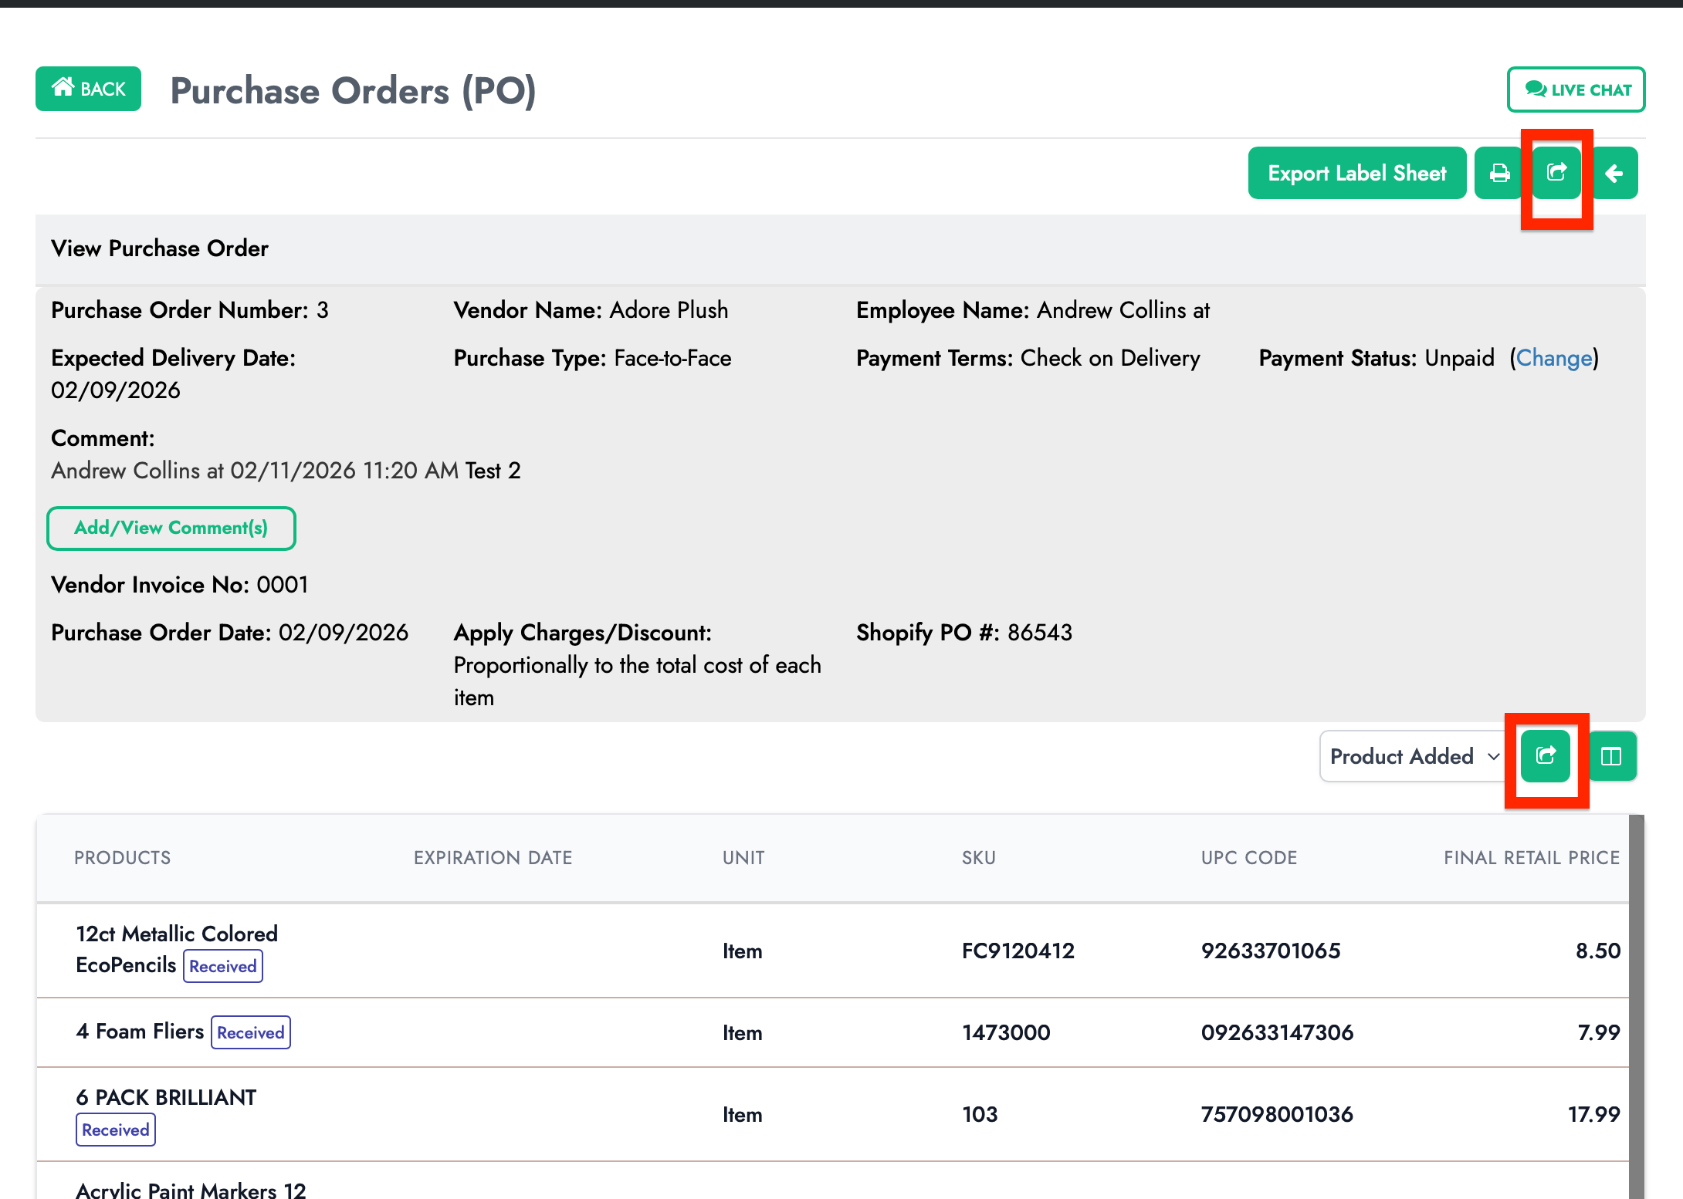Click the Live Chat speech bubble icon
The height and width of the screenshot is (1199, 1683).
(1535, 90)
